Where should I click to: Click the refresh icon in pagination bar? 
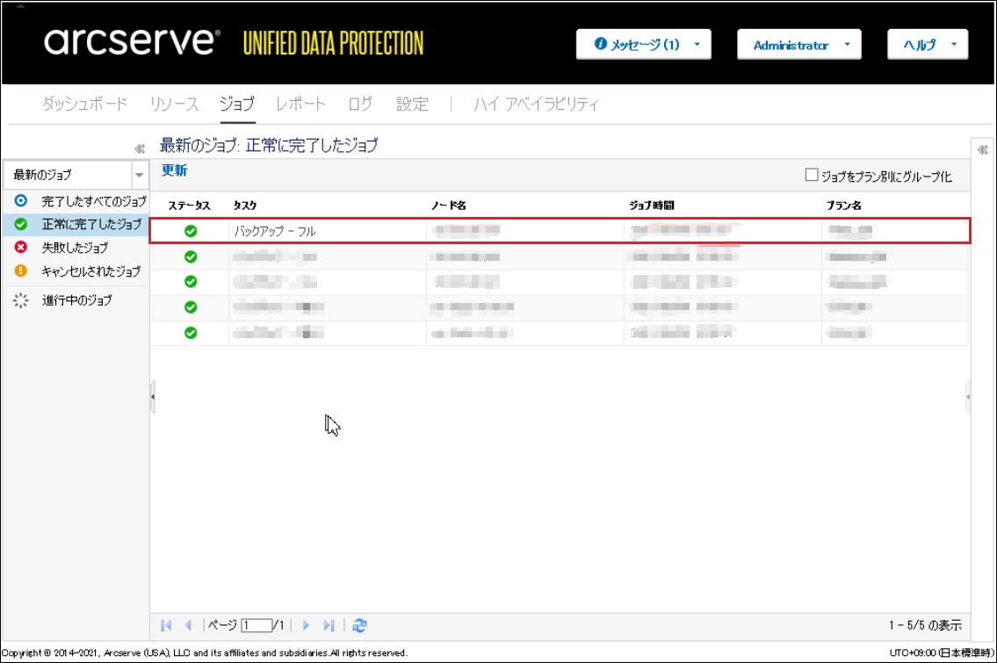click(359, 625)
